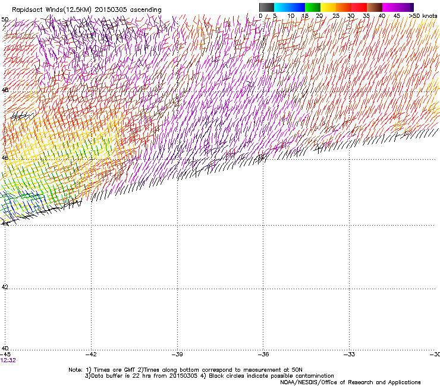Image resolution: width=440 pixels, height=386 pixels.
Task: Click the -36 longitude axis label
Action: pos(263,355)
